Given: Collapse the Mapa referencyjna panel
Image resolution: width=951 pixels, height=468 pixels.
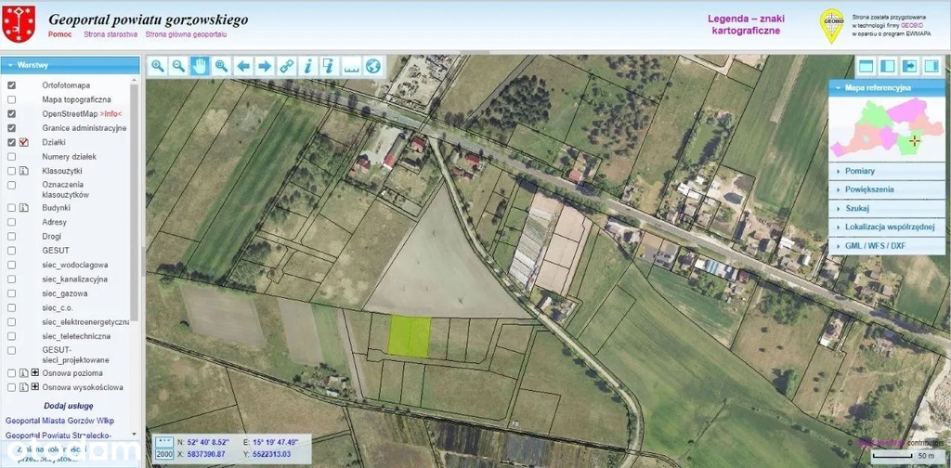Looking at the screenshot, I should (887, 88).
